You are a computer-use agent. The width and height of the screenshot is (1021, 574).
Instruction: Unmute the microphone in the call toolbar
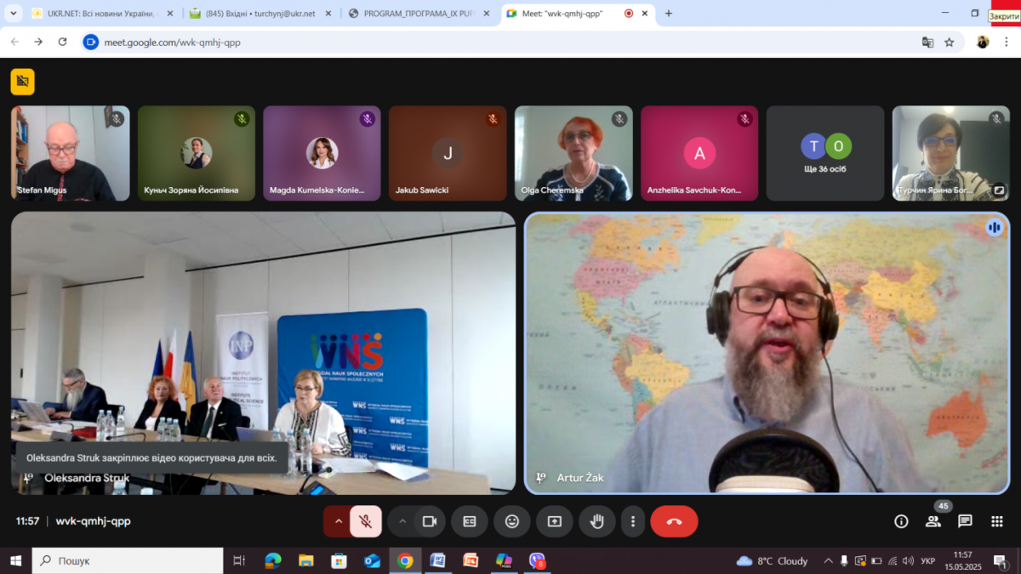tap(366, 521)
